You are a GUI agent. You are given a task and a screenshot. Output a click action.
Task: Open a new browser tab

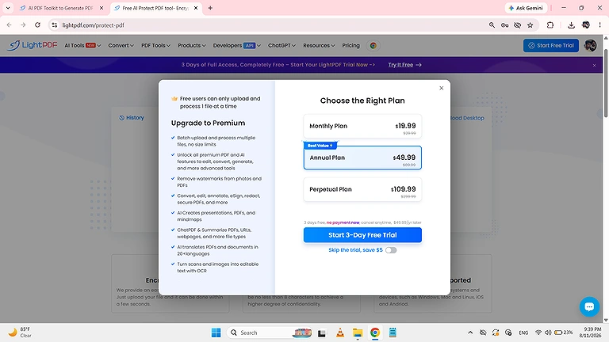[210, 8]
